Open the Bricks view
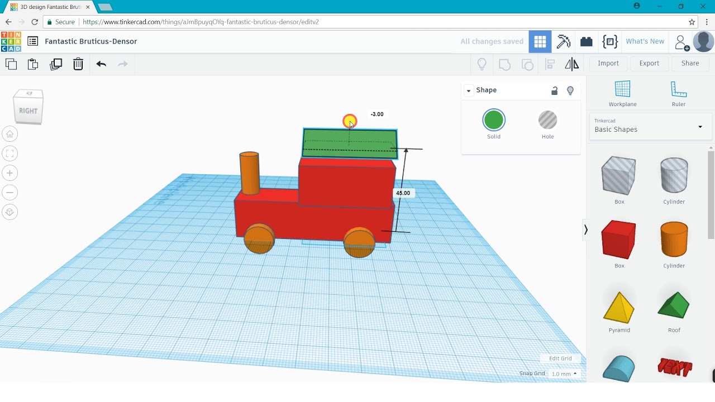Image resolution: width=715 pixels, height=402 pixels. coord(586,41)
